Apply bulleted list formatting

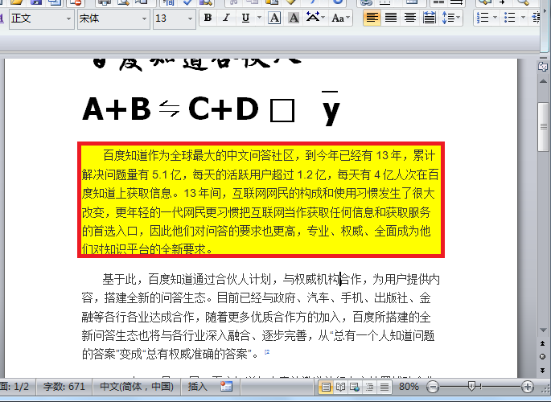click(x=509, y=18)
